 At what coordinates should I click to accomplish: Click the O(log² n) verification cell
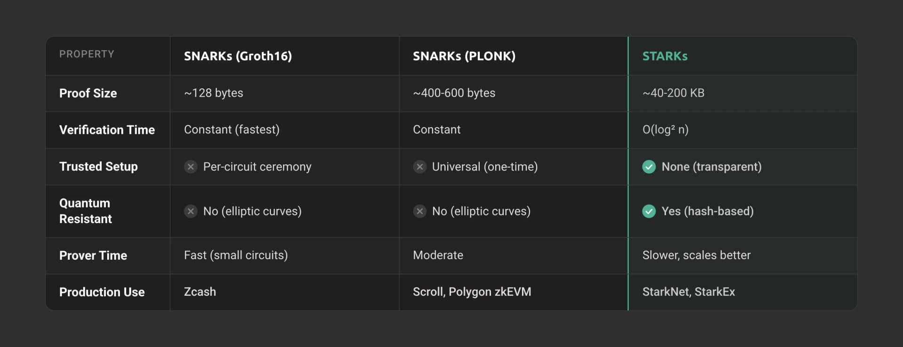click(x=665, y=130)
